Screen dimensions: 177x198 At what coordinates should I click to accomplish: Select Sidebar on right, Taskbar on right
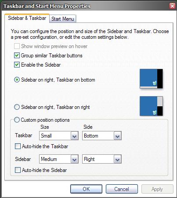click(x=17, y=107)
